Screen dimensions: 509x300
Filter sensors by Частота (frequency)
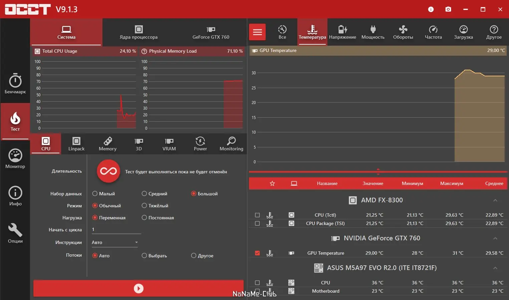433,32
